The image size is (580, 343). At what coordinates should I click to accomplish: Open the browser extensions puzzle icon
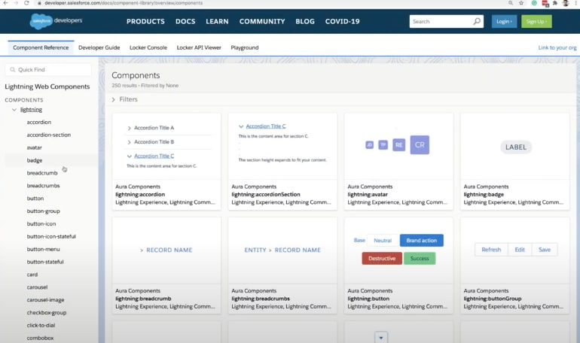click(555, 3)
